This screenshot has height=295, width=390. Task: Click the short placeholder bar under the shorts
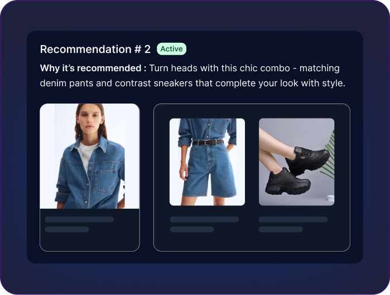click(x=192, y=229)
